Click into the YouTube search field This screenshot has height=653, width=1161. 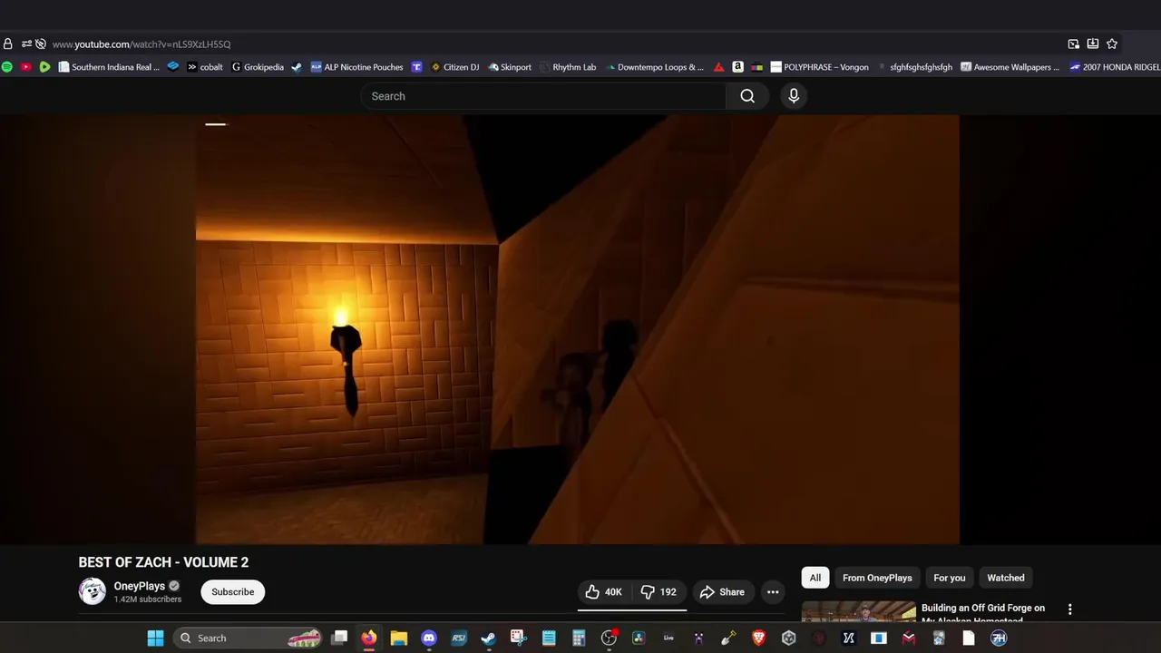[542, 96]
